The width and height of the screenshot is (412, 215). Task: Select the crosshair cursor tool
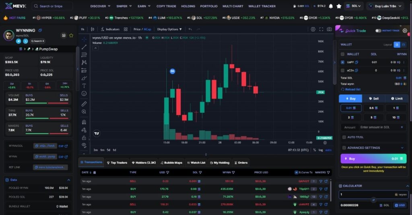[84, 39]
